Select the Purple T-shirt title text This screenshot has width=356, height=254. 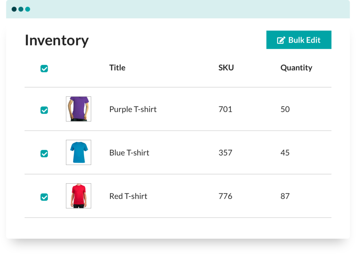pos(133,109)
